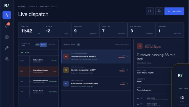This screenshot has width=189, height=107.
Task: Click the Live pill in run sheet header
Action: tap(37, 45)
